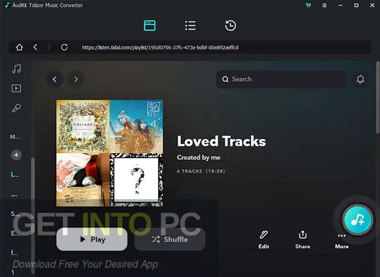Open the video sidebar section
The height and width of the screenshot is (277, 380).
[16, 88]
